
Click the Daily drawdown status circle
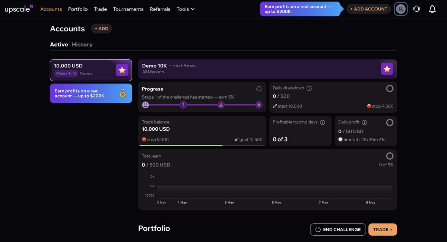click(390, 89)
